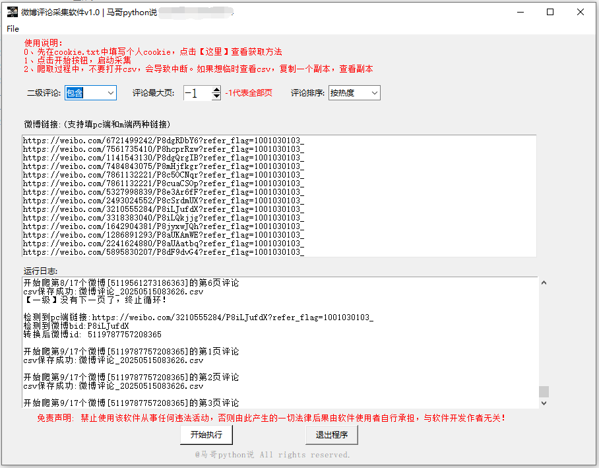Click the 微博链接 label text

(x=97, y=124)
